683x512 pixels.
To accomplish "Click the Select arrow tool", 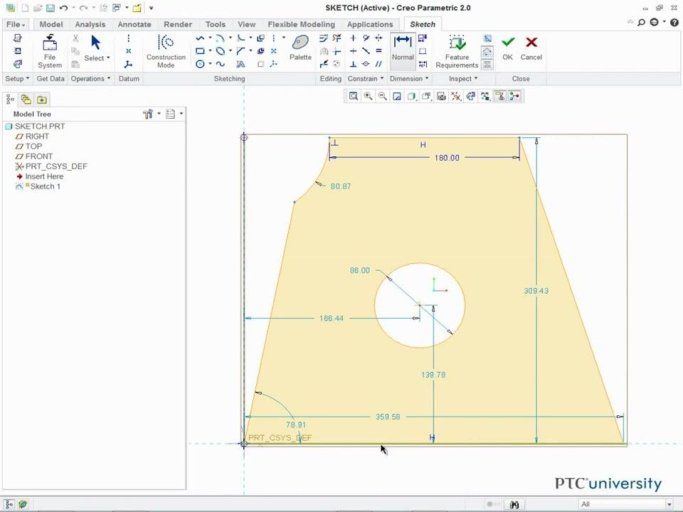I will pyautogui.click(x=95, y=43).
